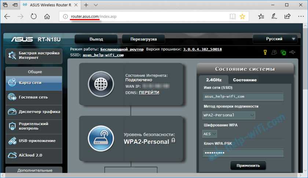The image size is (308, 178).
Task: Click the wireless router icon
Action: point(101,139)
